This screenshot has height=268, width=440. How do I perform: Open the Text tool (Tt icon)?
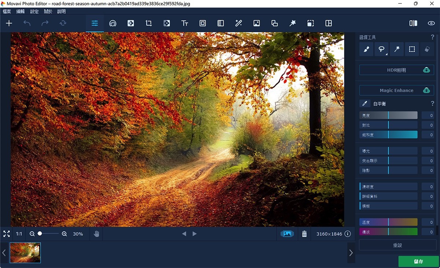(x=185, y=23)
